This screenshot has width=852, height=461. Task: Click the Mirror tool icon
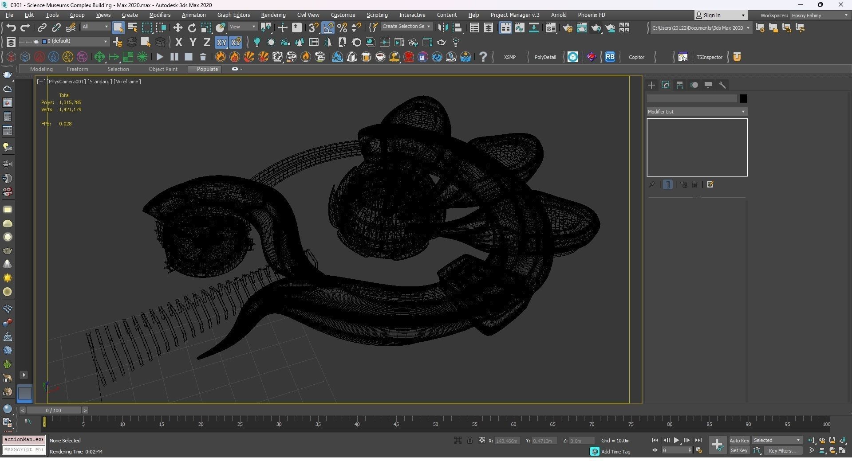coord(442,28)
